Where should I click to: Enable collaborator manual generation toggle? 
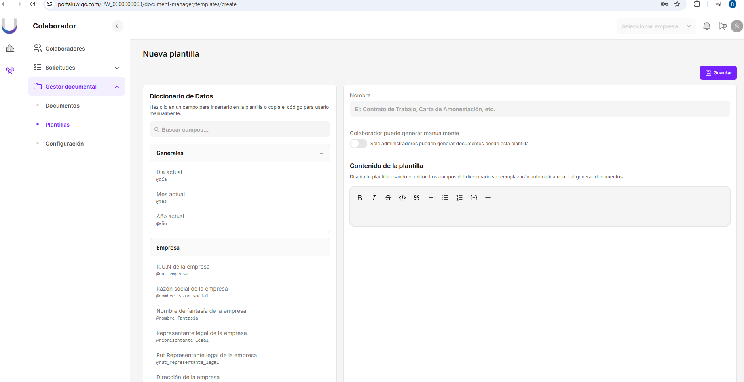click(358, 144)
